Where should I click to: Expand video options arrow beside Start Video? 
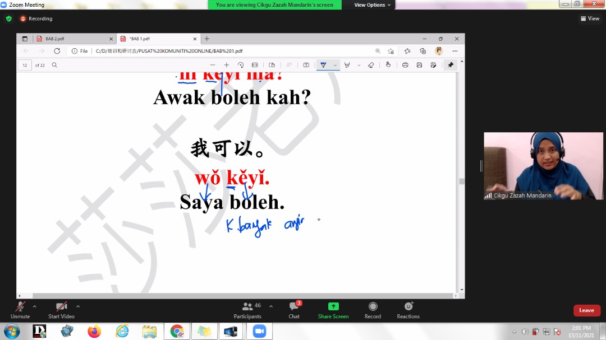(78, 306)
